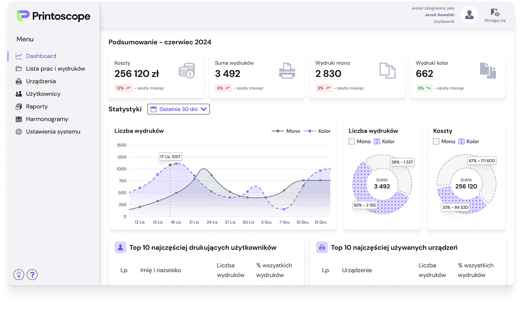Click the 17 Lis data point on chart
Screen dimensions: 522x312
[170, 165]
